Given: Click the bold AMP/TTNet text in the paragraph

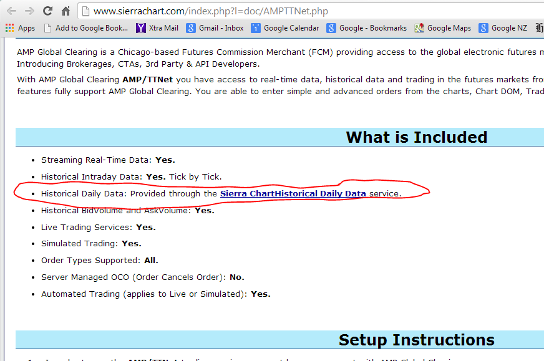Looking at the screenshot, I should tap(147, 79).
